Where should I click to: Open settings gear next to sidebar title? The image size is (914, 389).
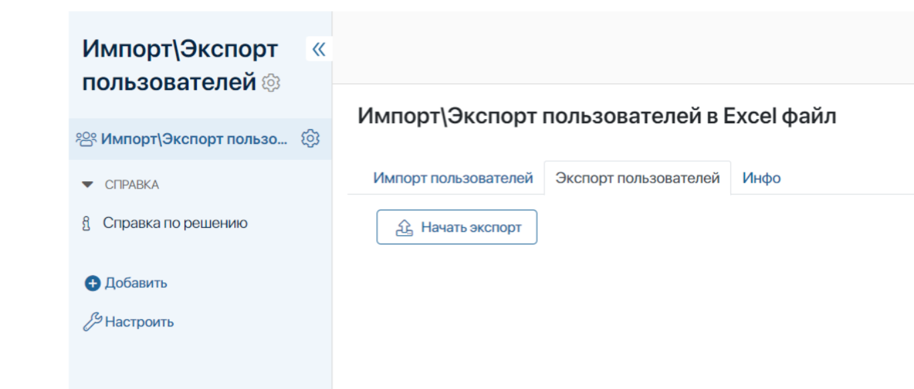271,83
